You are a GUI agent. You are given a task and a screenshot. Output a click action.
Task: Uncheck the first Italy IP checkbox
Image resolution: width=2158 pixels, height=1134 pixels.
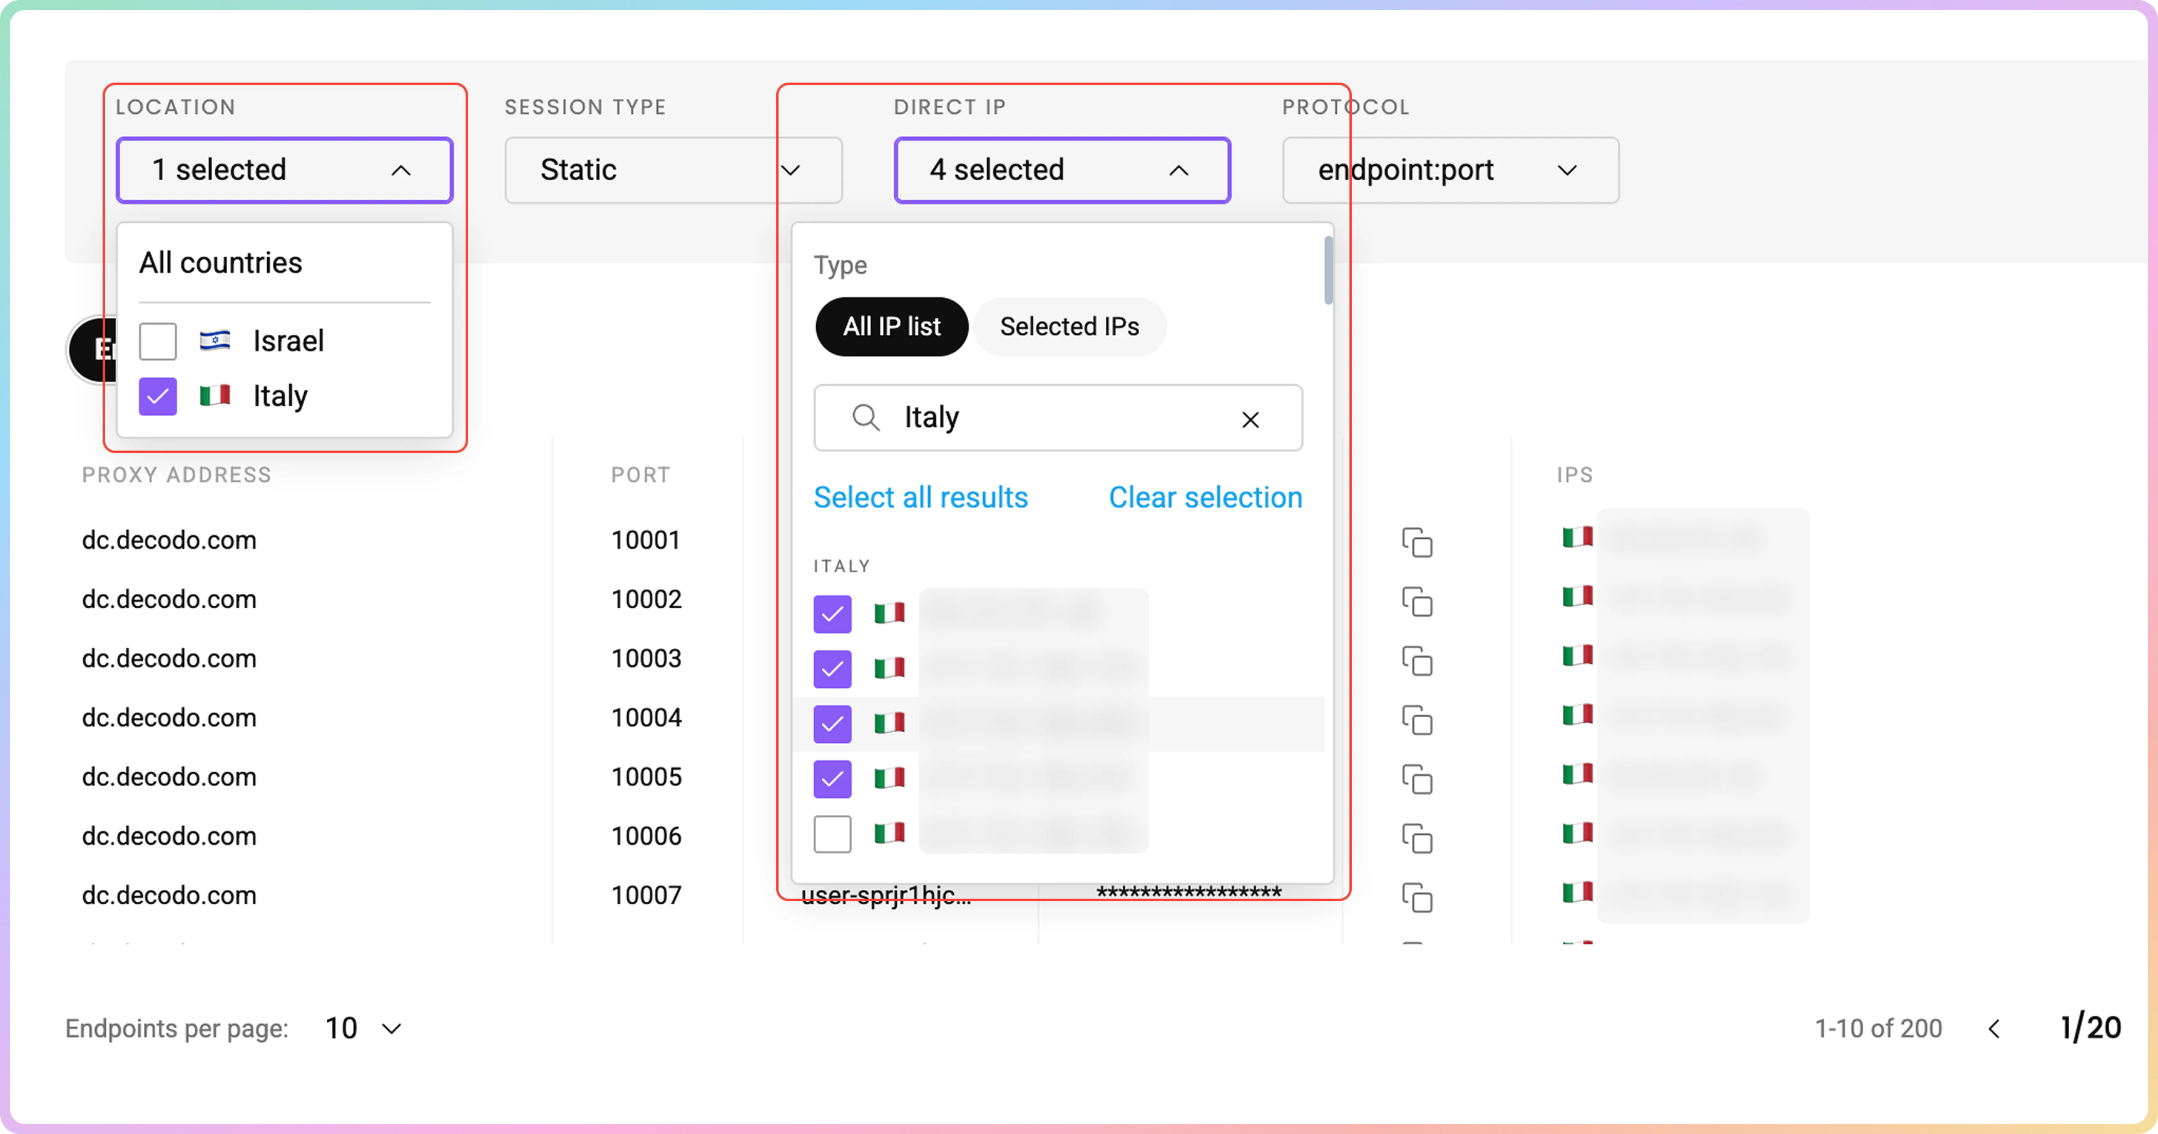(x=832, y=614)
